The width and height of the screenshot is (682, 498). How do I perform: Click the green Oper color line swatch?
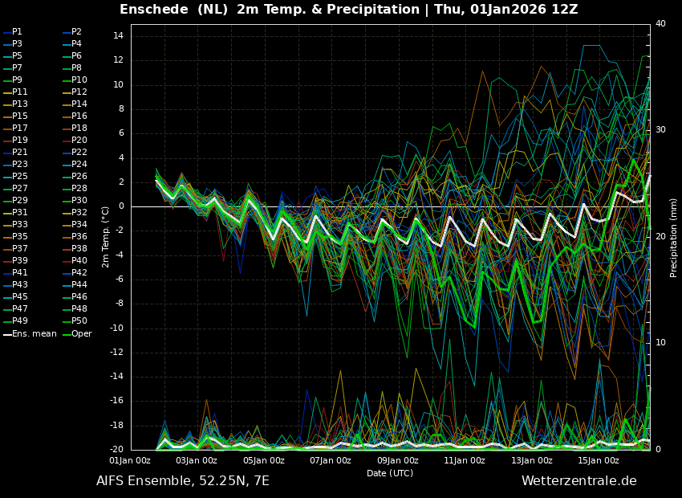point(67,335)
